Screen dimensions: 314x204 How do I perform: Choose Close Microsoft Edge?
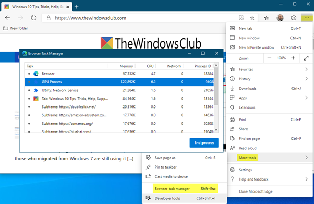coord(269,191)
